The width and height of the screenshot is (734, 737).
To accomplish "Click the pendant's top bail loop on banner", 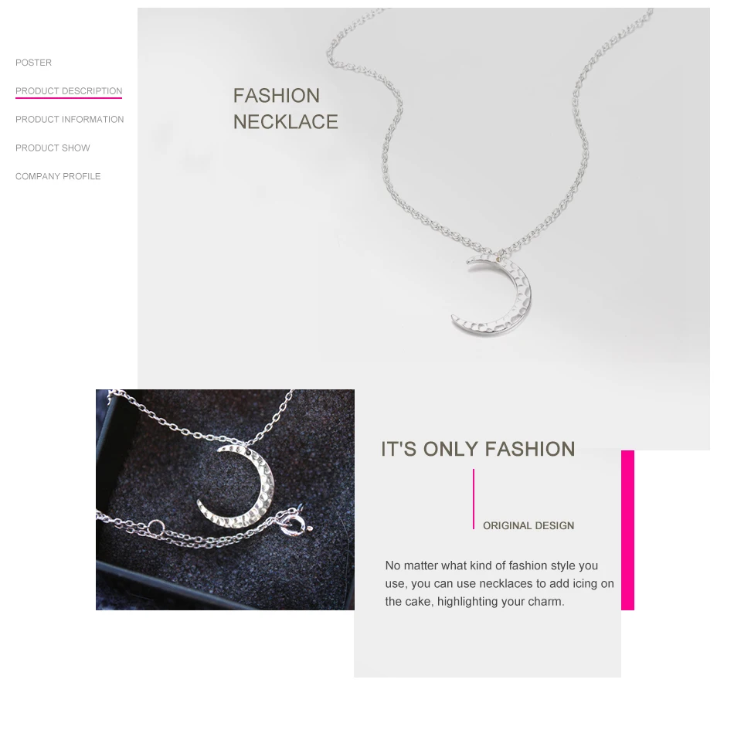I will pyautogui.click(x=501, y=256).
